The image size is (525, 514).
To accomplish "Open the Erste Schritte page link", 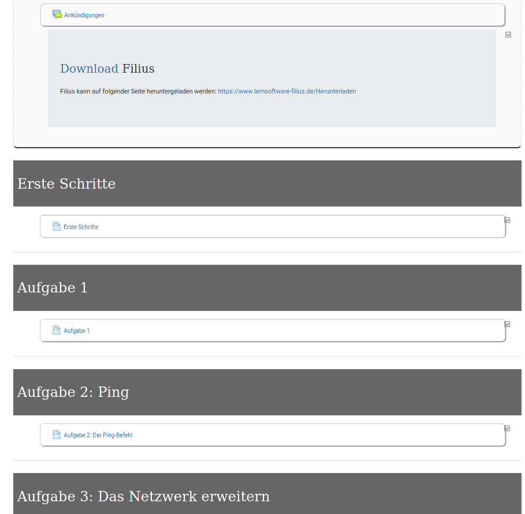I will (81, 227).
